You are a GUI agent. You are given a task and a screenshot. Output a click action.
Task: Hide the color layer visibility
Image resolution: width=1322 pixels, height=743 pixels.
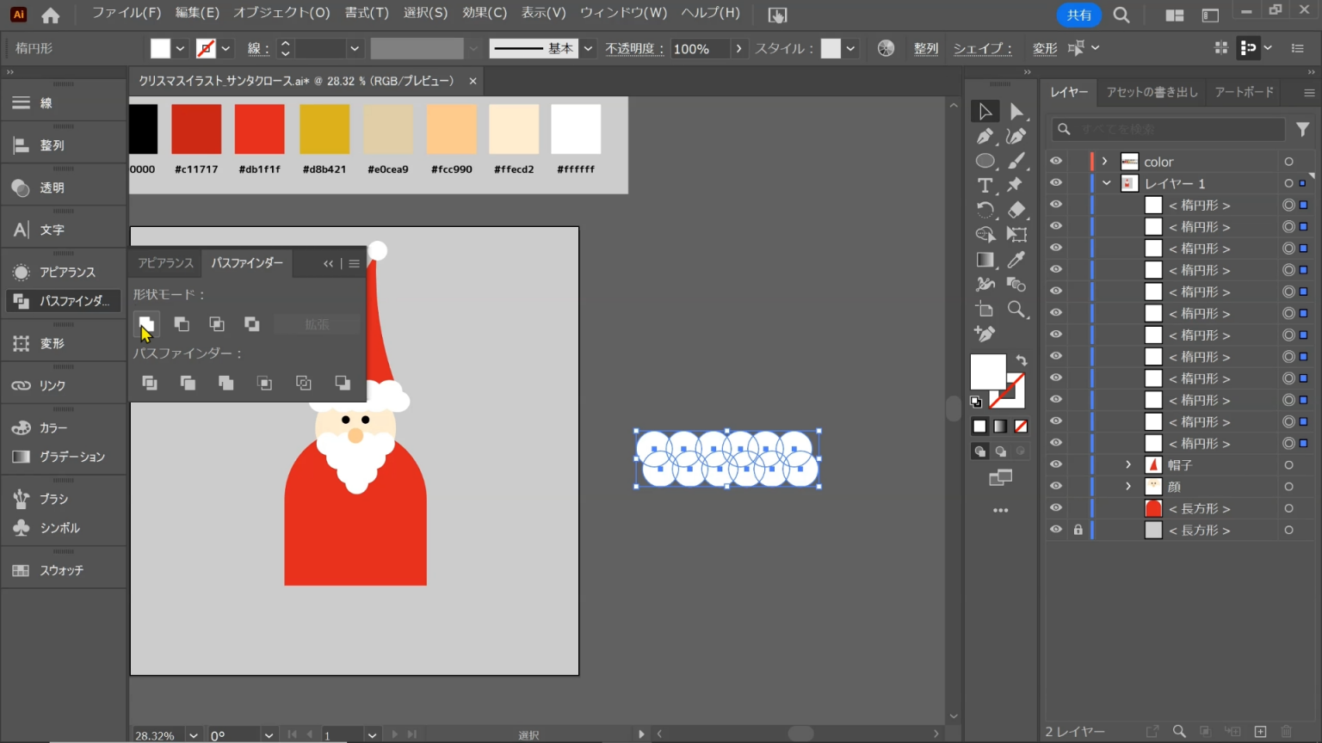[x=1055, y=160]
